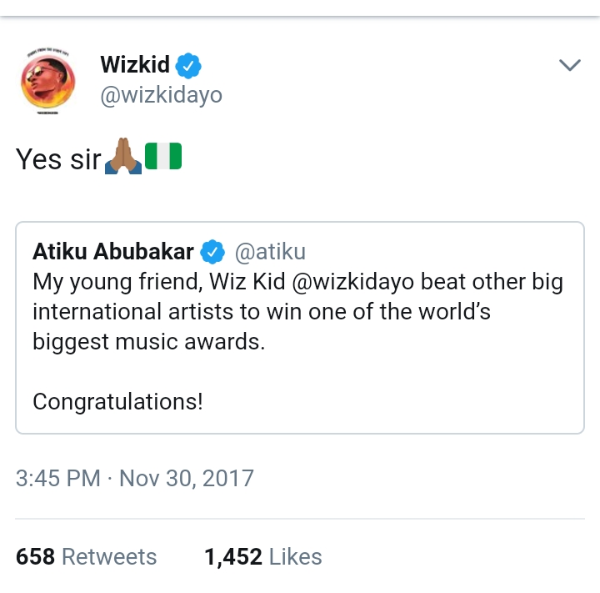Click the Wizkid display name
This screenshot has width=600, height=593.
(x=134, y=64)
